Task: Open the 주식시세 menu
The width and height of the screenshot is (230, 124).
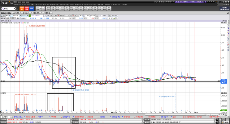Action: click(x=41, y=5)
